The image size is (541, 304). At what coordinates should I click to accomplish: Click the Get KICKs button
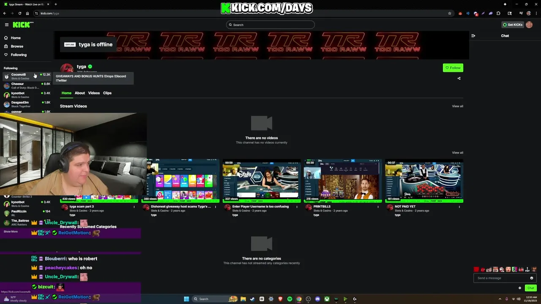pyautogui.click(x=513, y=25)
